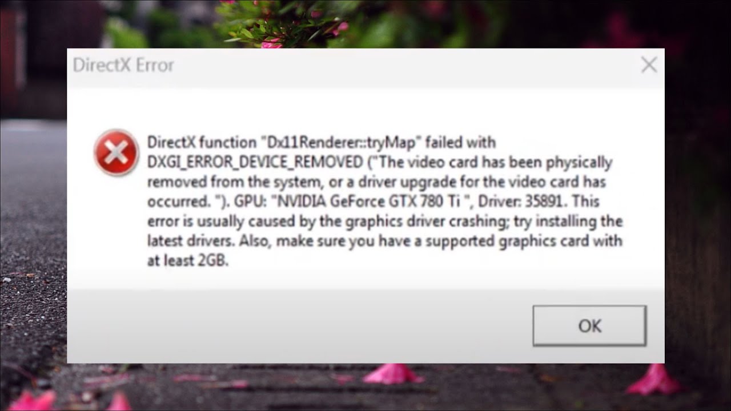
Task: Click the DirectX Error title text
Action: [x=123, y=65]
